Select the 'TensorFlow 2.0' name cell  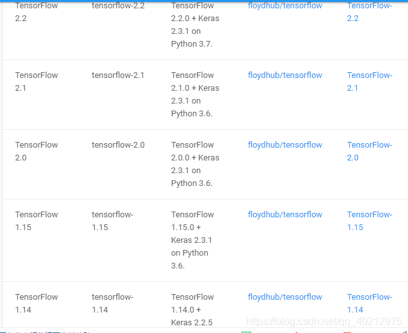click(36, 151)
